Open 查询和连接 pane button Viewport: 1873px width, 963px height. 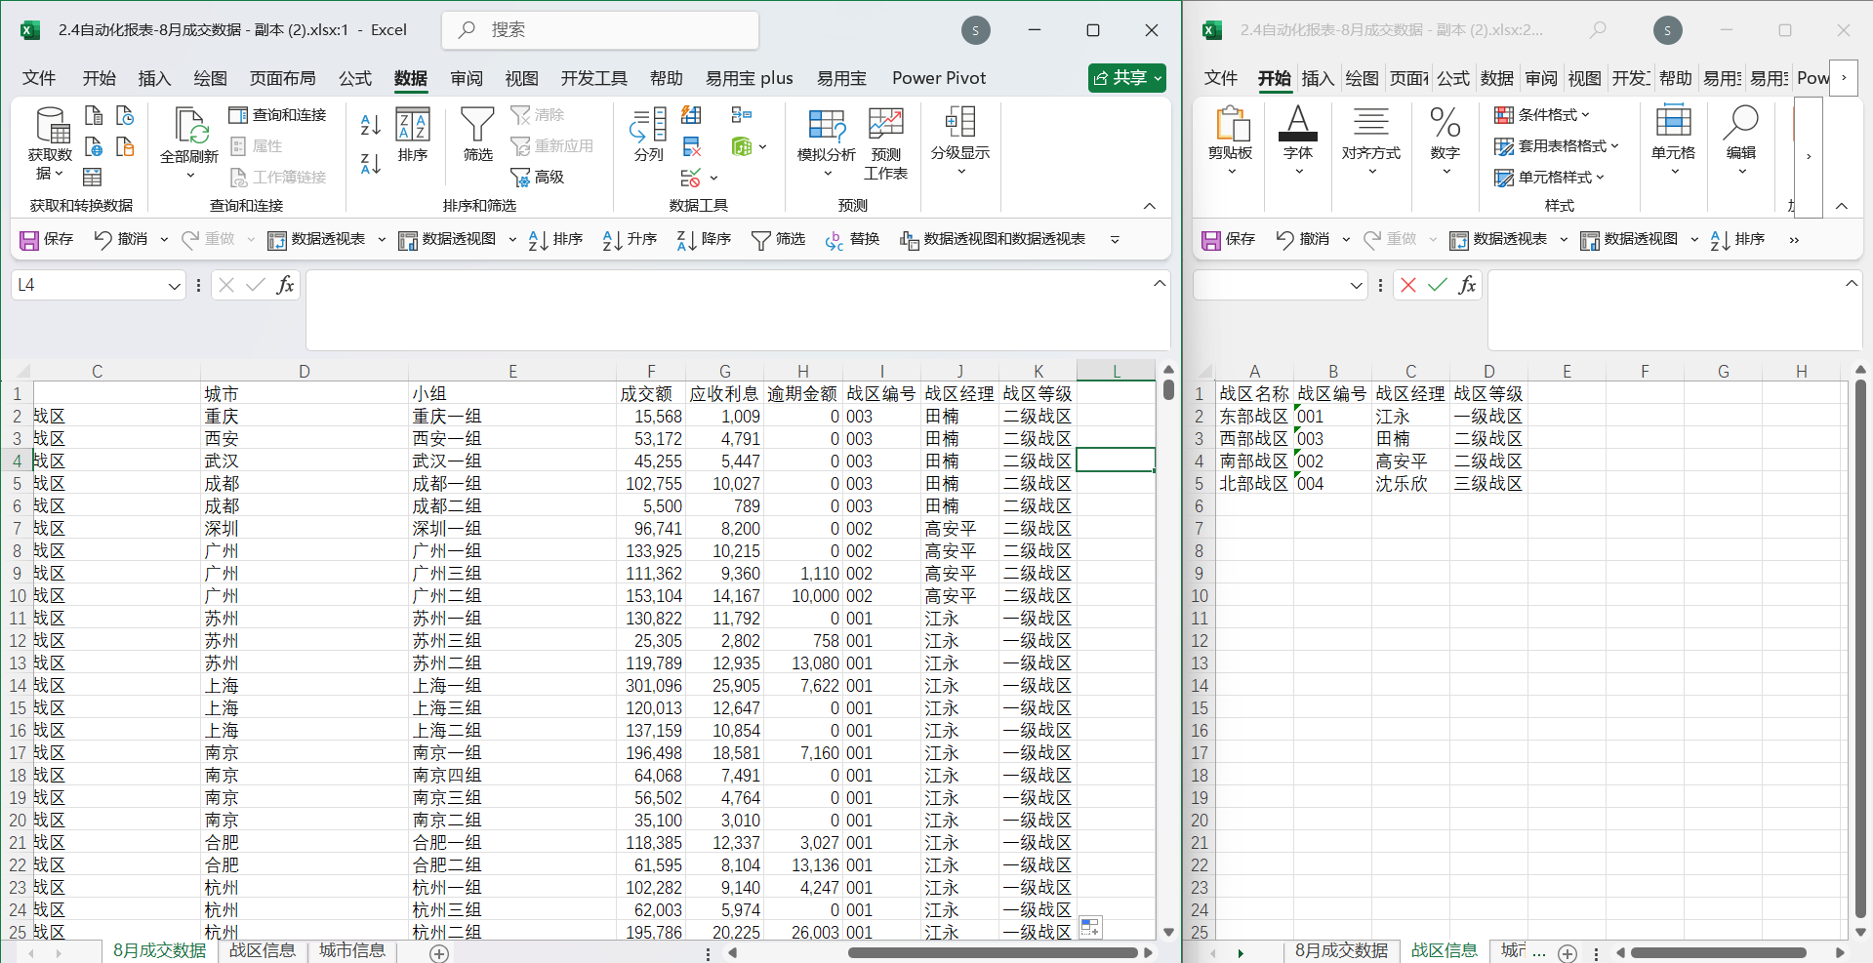tap(278, 115)
